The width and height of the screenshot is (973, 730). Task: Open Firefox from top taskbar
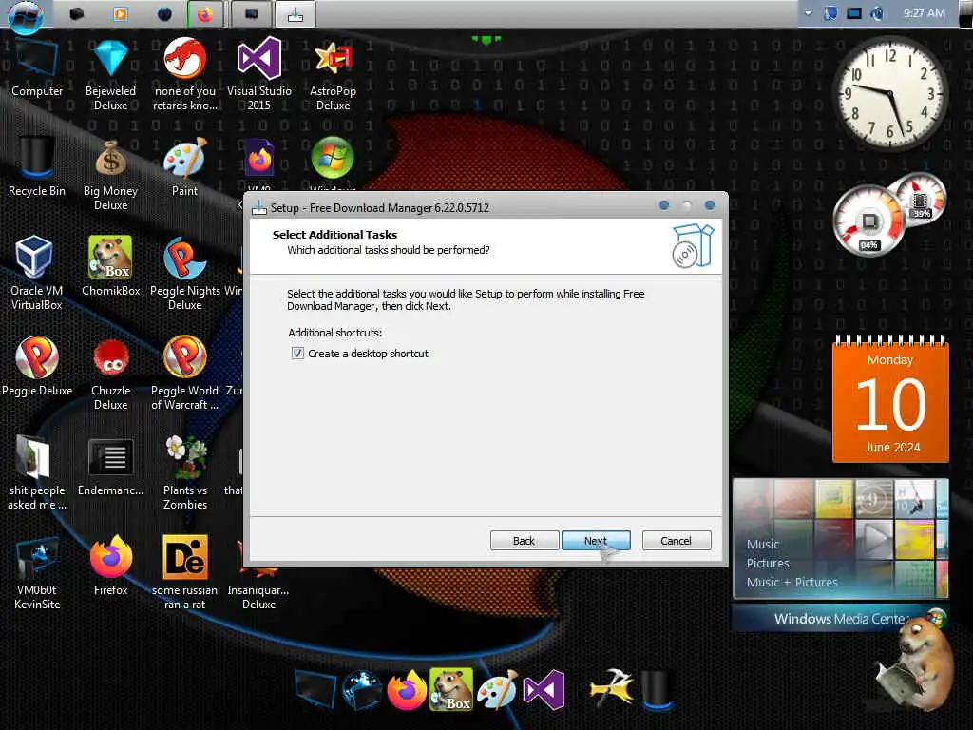[205, 13]
